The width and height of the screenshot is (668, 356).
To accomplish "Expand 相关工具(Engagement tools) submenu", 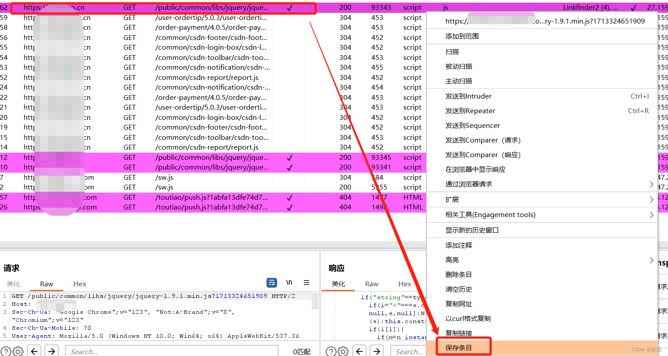I will click(542, 214).
